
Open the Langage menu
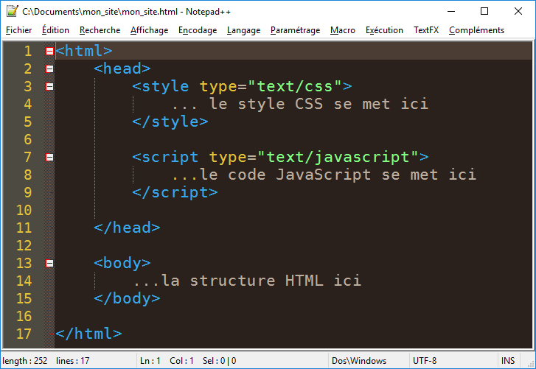[x=244, y=30]
